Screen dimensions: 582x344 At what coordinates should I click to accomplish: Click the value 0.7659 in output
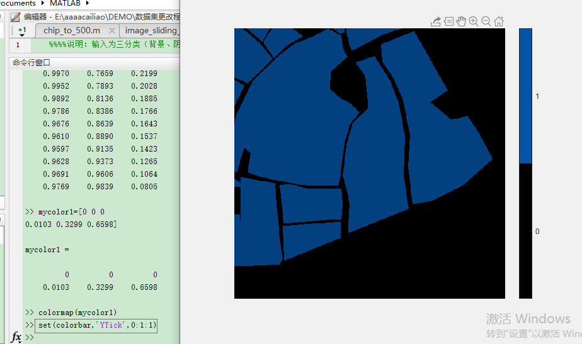(x=100, y=74)
